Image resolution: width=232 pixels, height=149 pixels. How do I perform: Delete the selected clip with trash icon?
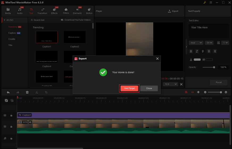click(x=27, y=92)
